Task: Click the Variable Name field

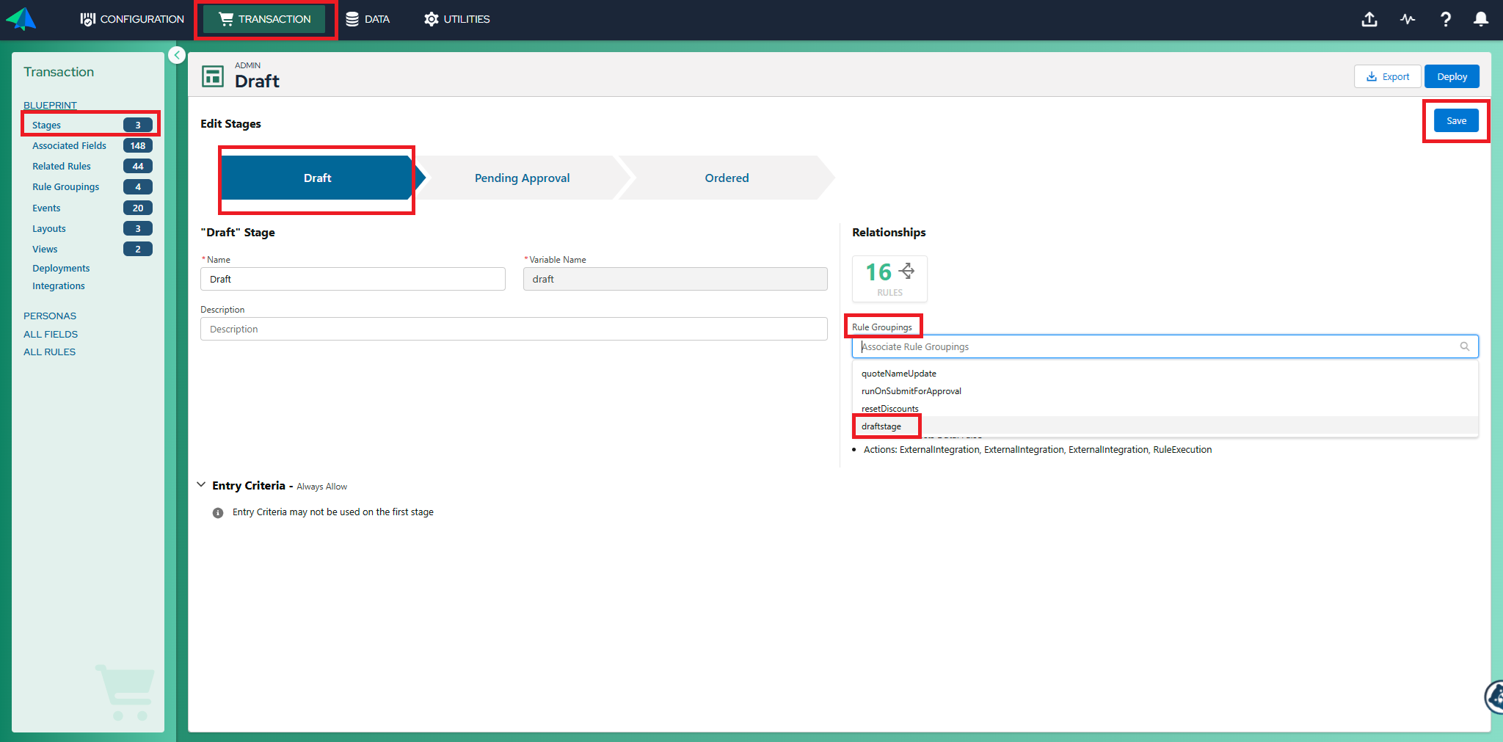Action: tap(675, 279)
